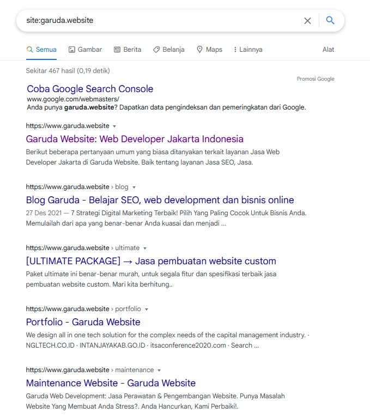The height and width of the screenshot is (419, 370).
Task: Expand the arrow next to the maintenance URL
Action: click(x=159, y=371)
